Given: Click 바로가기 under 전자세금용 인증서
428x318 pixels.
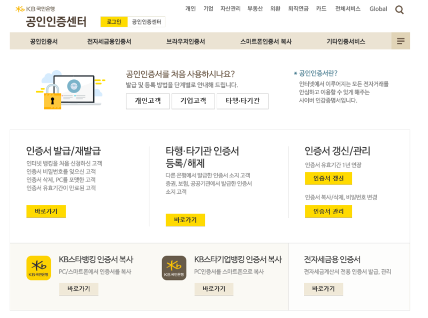Looking at the screenshot, I should click(x=324, y=289).
